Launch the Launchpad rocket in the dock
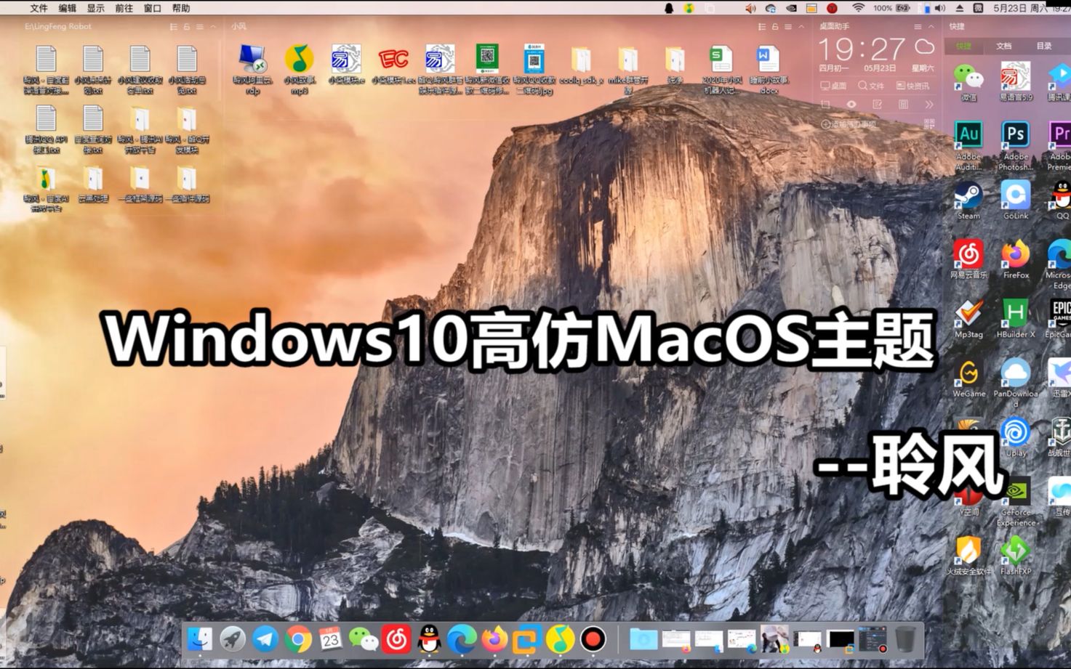Image resolution: width=1071 pixels, height=669 pixels. coord(233,639)
